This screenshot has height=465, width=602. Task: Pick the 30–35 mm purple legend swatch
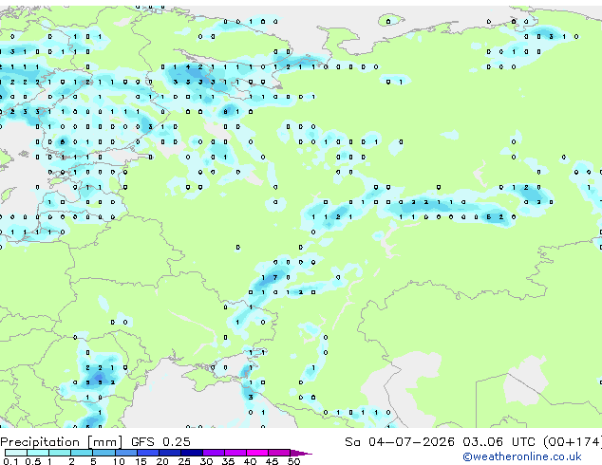pyautogui.click(x=214, y=453)
